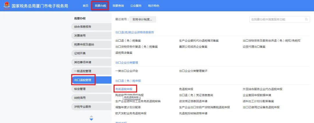This screenshot has width=314, height=123.
Task: Open 税费申报及缴纳 sidebar category
Action: click(x=91, y=44)
